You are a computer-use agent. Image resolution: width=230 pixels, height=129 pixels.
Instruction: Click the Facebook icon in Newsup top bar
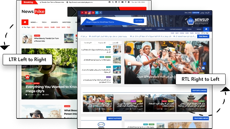pos(101,13)
